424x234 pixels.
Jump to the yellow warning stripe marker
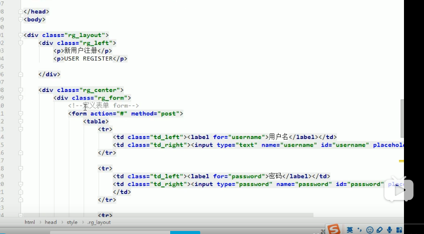pyautogui.click(x=401, y=161)
